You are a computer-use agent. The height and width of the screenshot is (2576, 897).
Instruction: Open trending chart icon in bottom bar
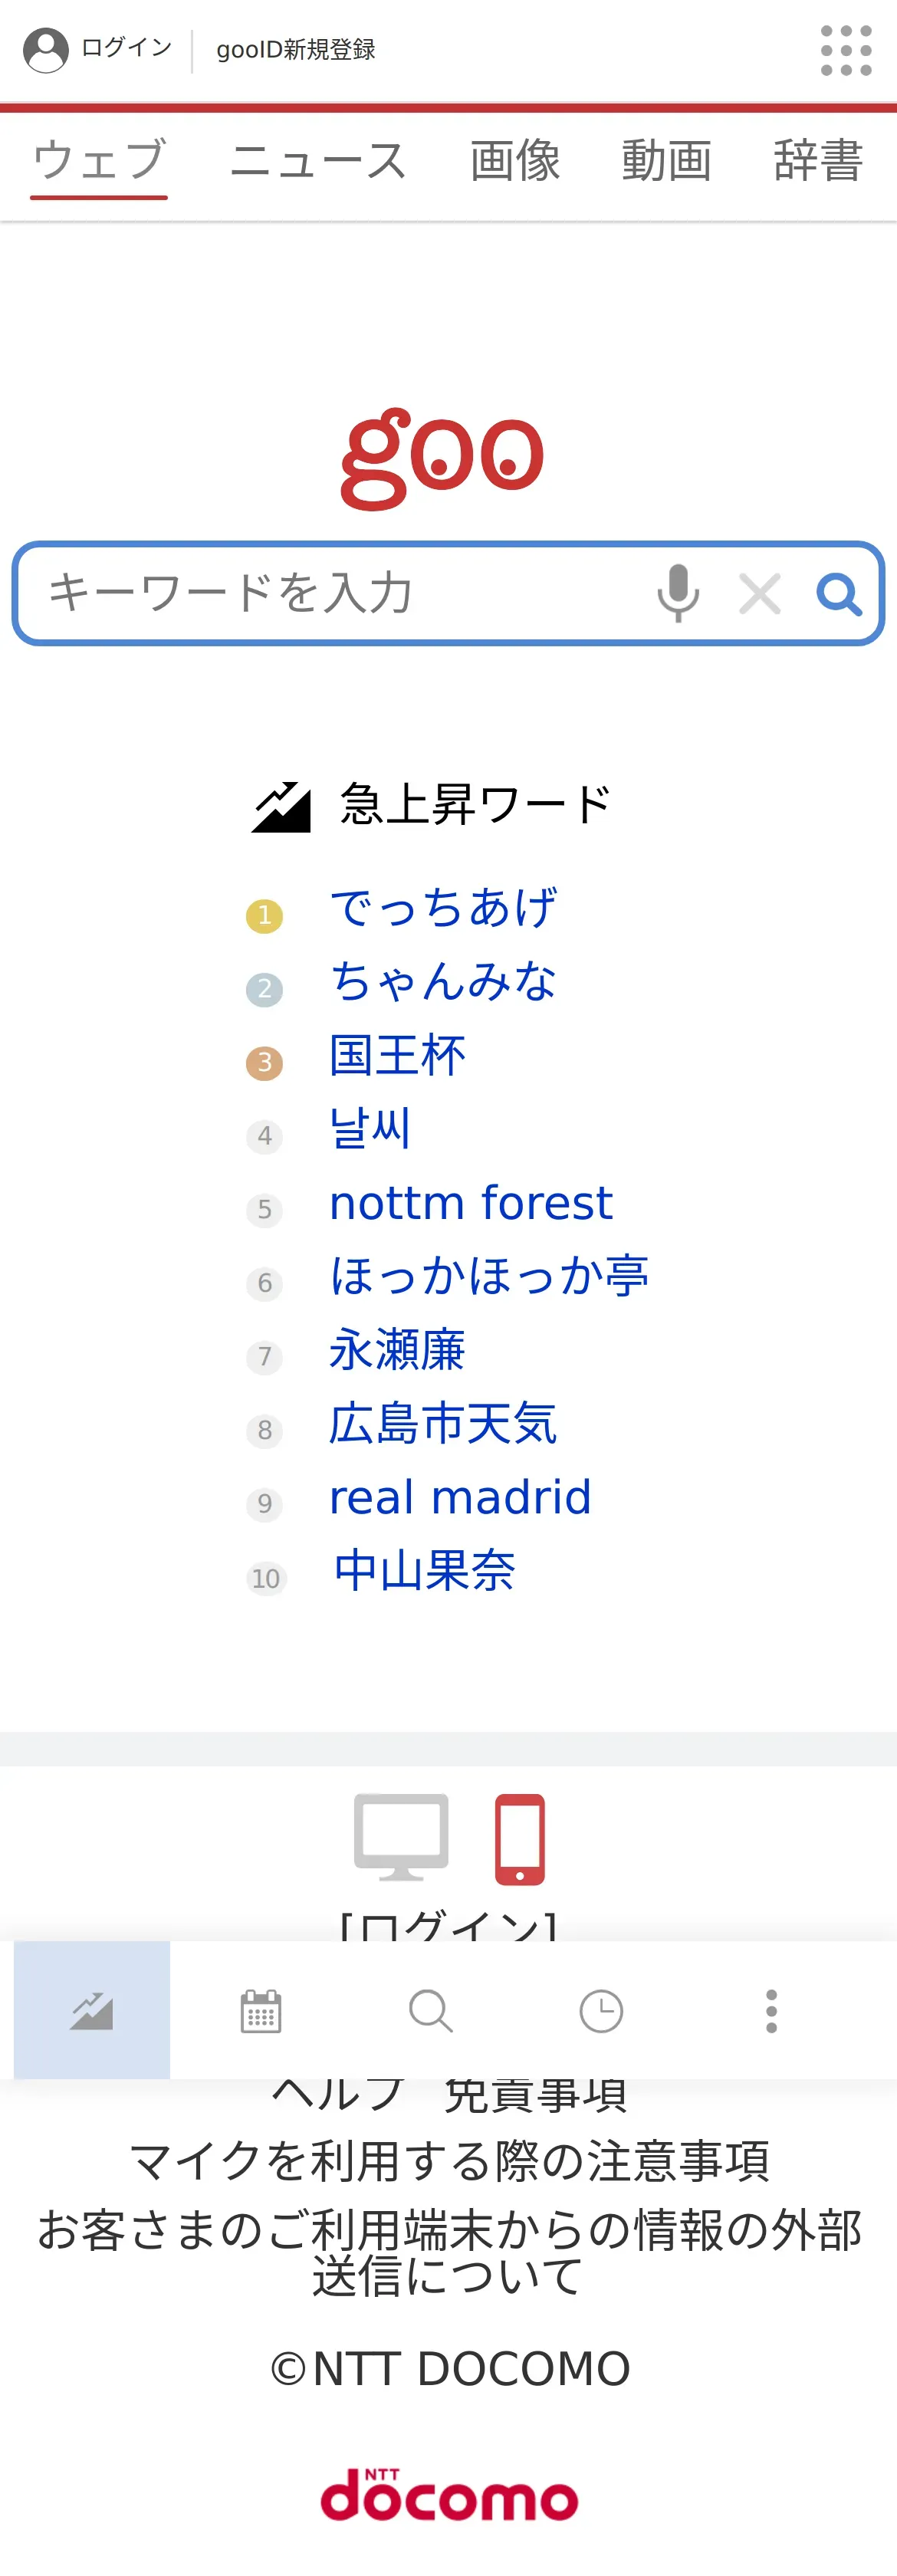(x=92, y=2010)
